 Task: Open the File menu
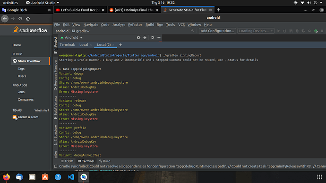point(57,25)
